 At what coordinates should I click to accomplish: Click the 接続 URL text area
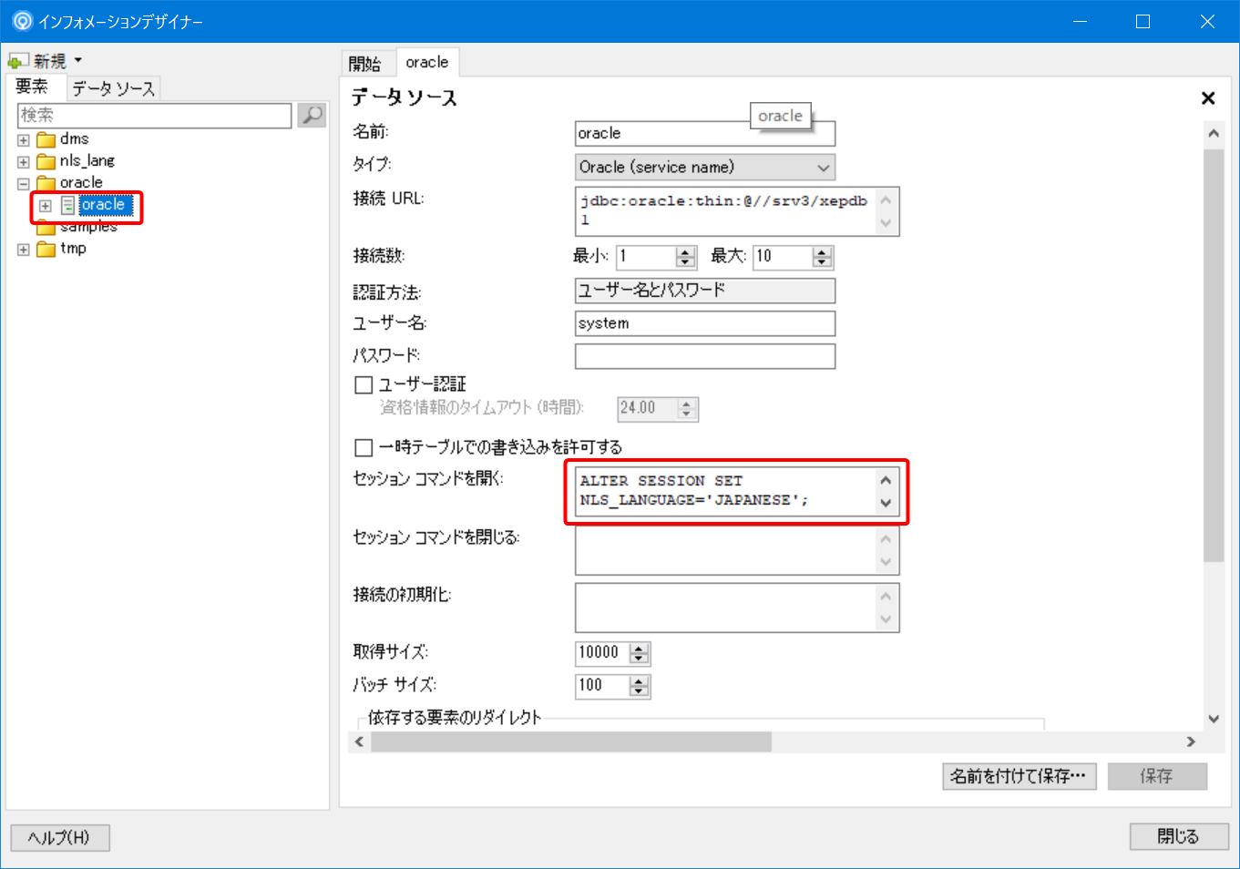(x=737, y=211)
